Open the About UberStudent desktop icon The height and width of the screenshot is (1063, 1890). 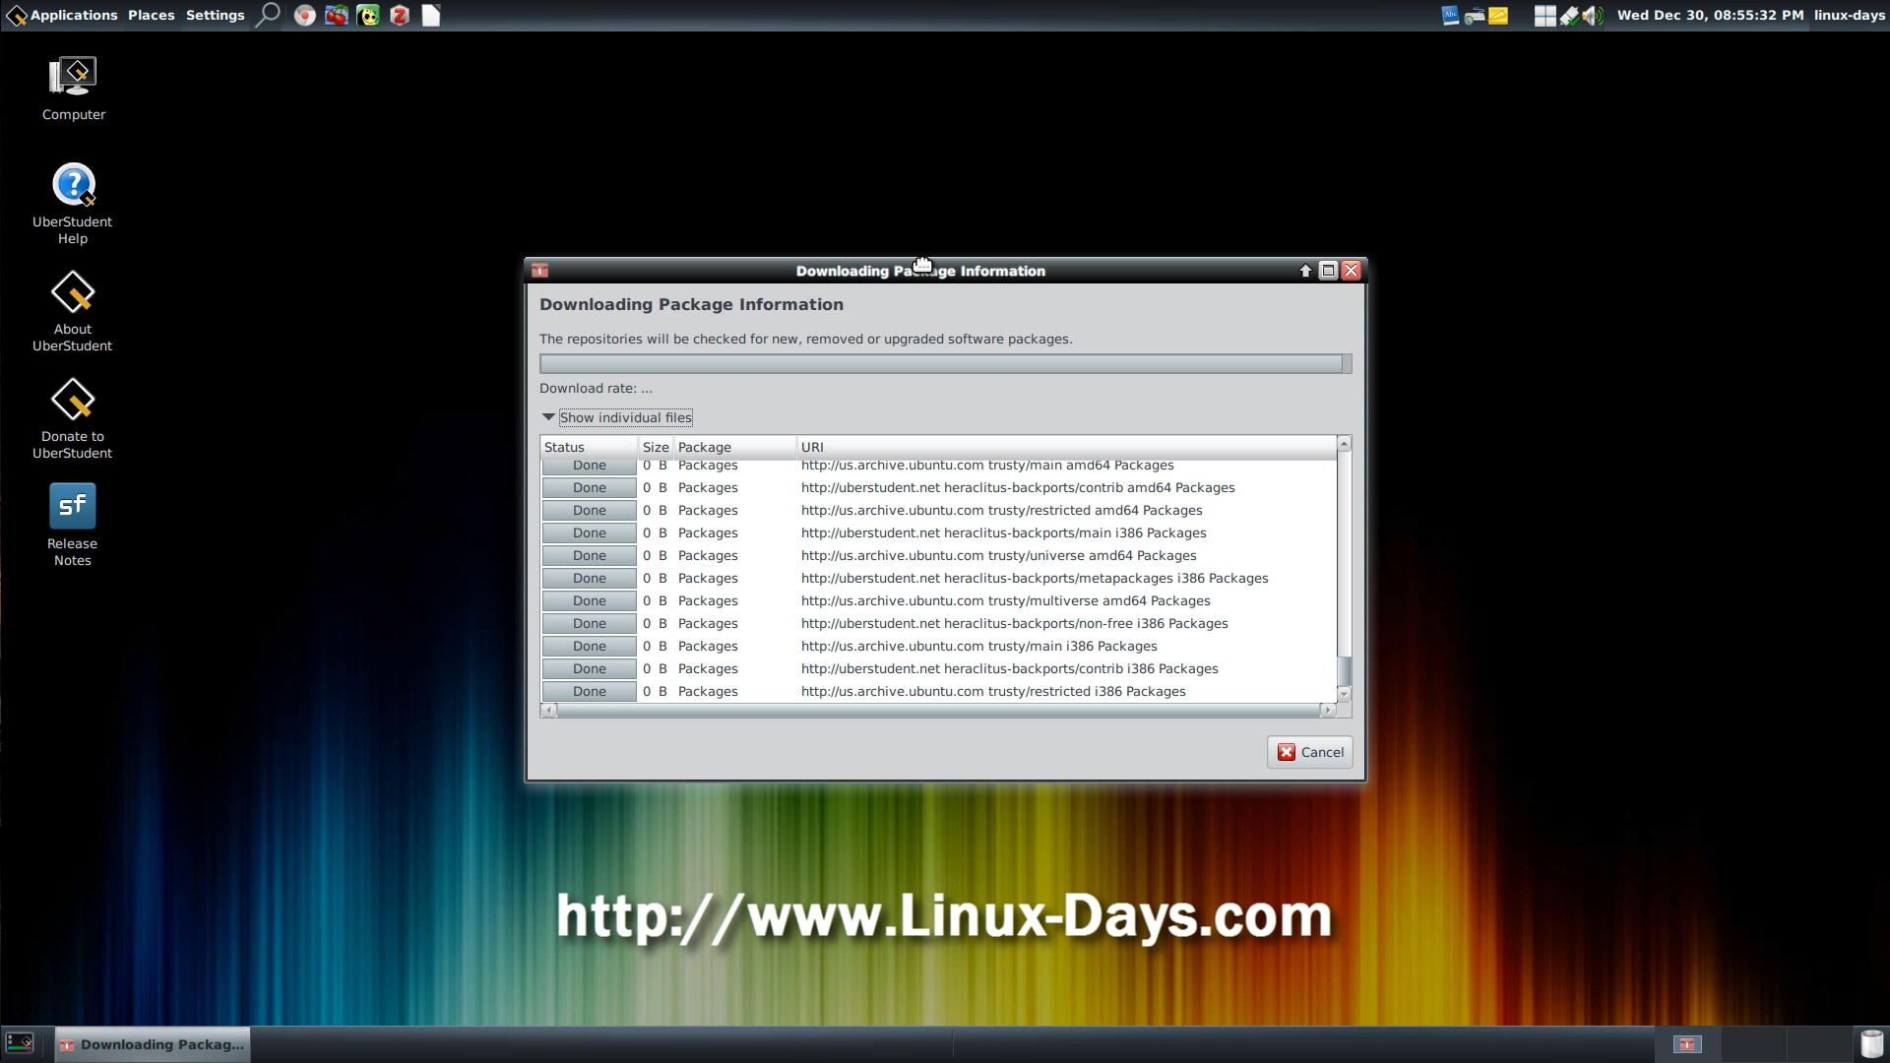pos(73,311)
